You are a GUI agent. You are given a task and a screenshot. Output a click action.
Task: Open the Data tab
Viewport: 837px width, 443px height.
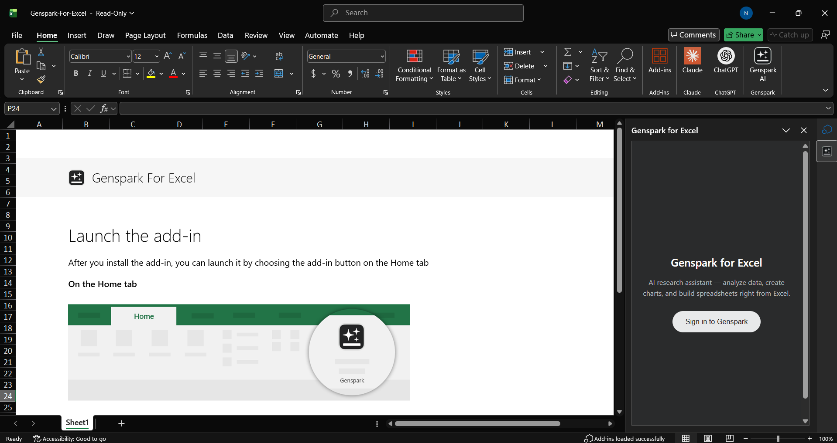226,35
